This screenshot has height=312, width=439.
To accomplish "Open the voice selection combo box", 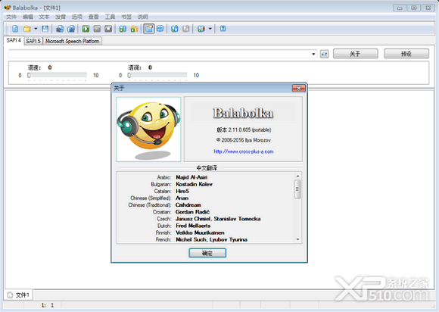I will (163, 54).
